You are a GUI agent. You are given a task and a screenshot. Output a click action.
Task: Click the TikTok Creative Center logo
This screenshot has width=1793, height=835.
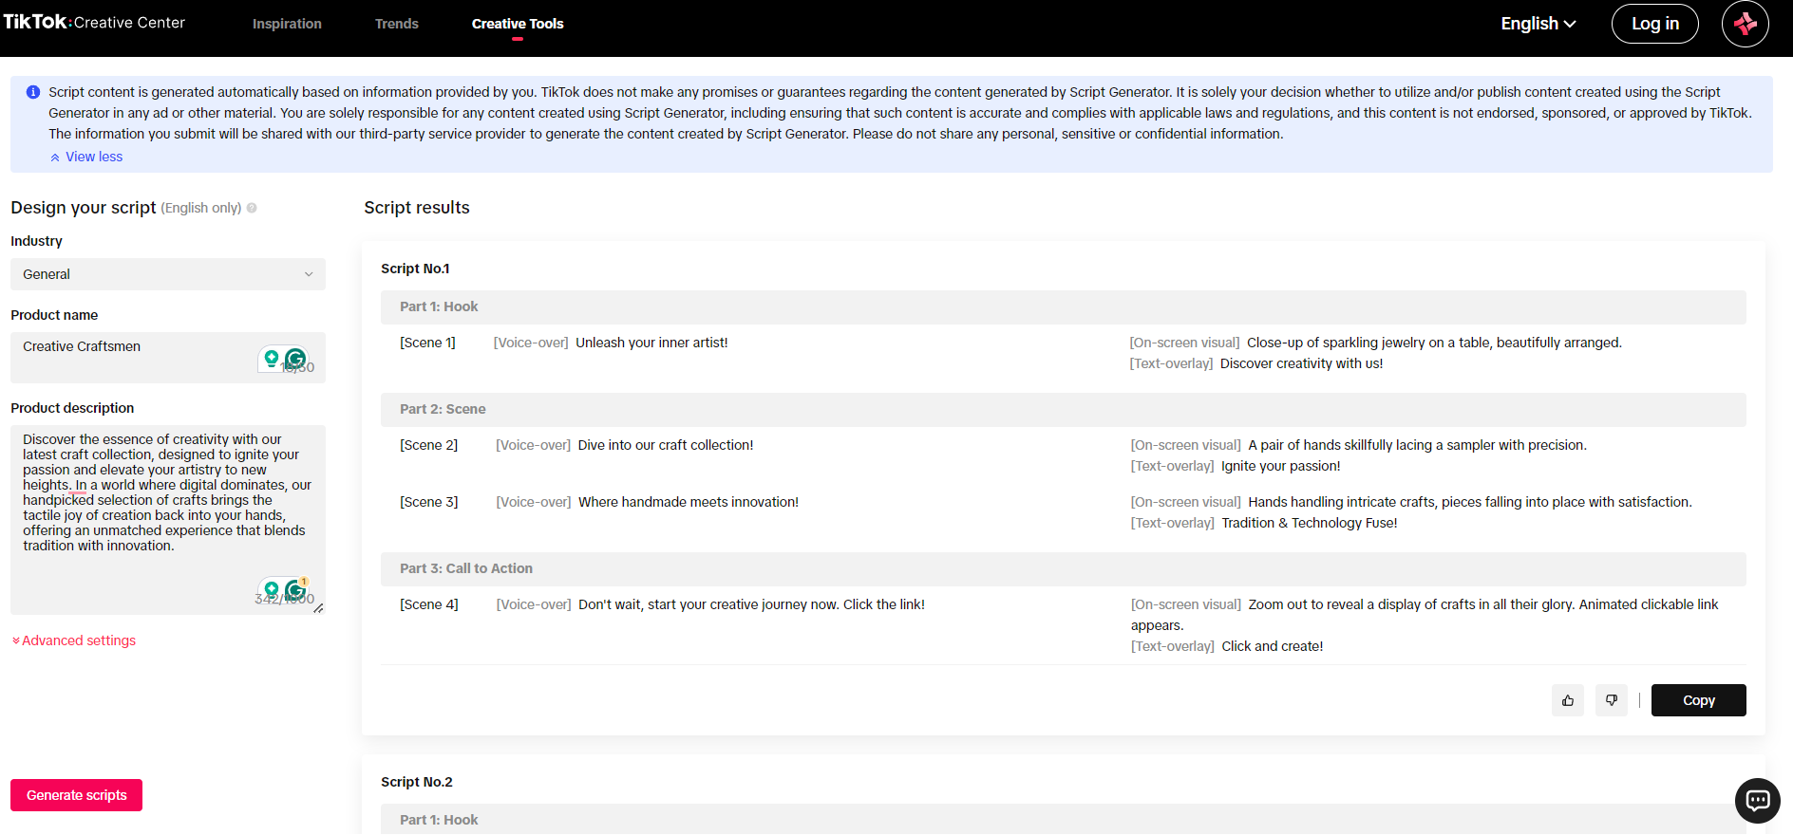pyautogui.click(x=94, y=22)
